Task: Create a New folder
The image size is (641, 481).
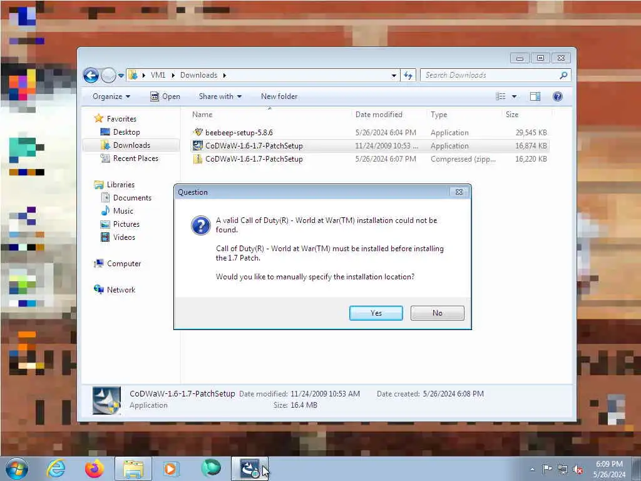Action: point(279,96)
